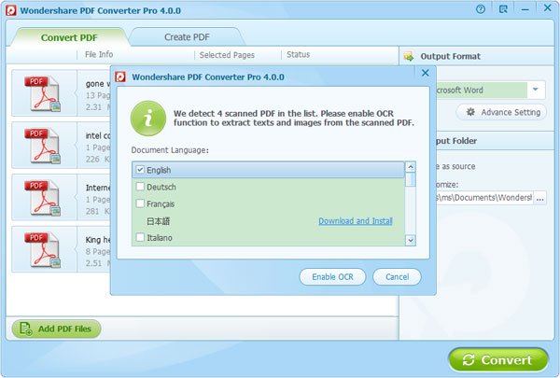The height and width of the screenshot is (378, 560).
Task: Click the Enable OCR button
Action: pyautogui.click(x=332, y=277)
